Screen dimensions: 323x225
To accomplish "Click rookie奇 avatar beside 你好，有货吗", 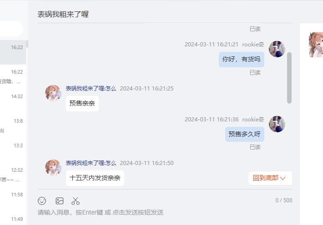I will tap(277, 49).
